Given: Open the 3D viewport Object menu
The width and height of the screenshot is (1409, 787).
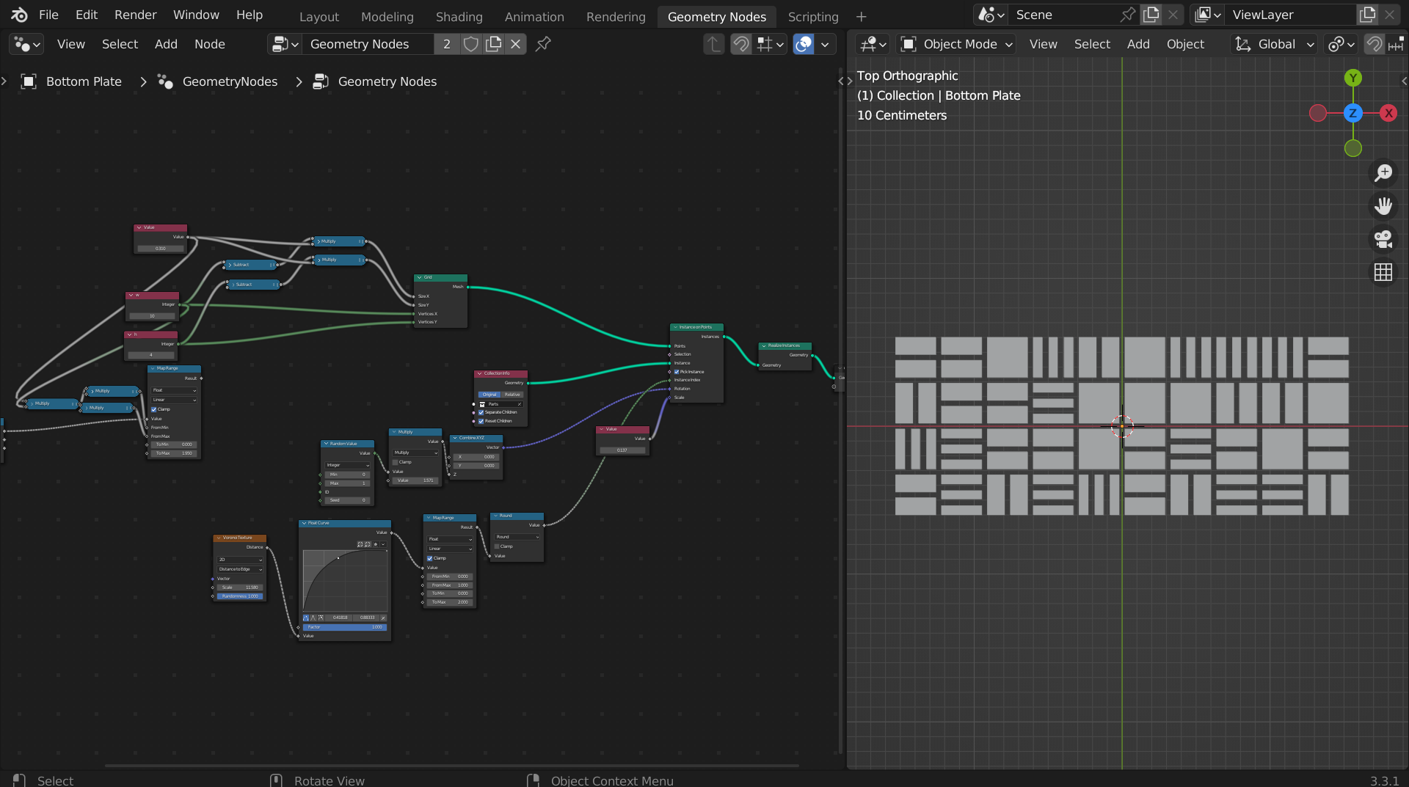Looking at the screenshot, I should pyautogui.click(x=1185, y=44).
